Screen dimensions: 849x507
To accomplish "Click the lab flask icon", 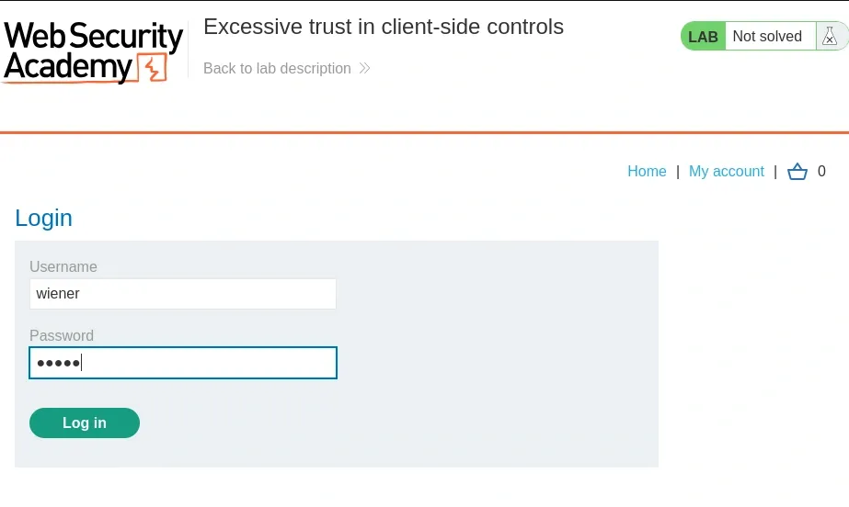I will [x=830, y=37].
